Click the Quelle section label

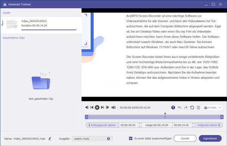[6, 13]
